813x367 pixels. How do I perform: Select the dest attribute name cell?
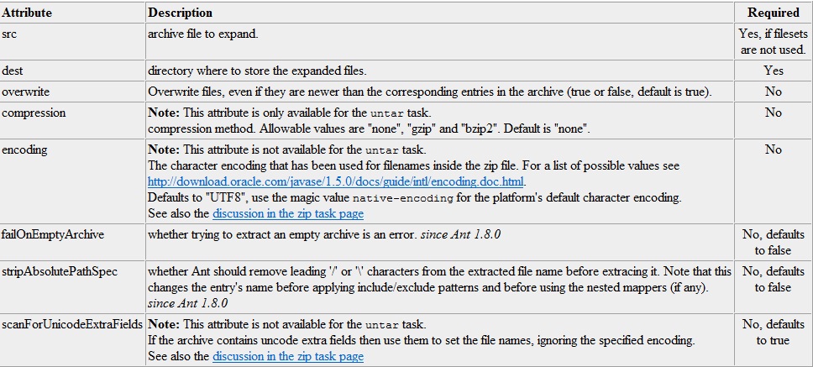point(72,71)
